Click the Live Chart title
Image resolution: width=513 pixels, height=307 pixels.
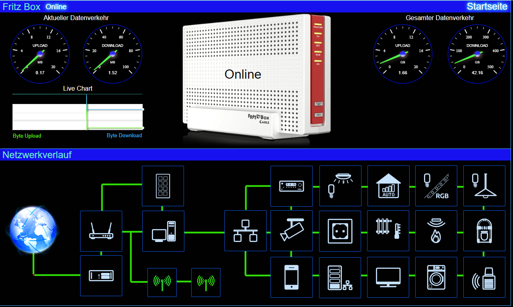click(78, 88)
